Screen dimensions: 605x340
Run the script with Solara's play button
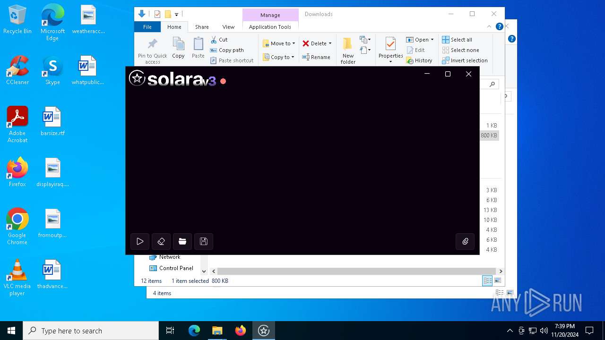tap(140, 241)
